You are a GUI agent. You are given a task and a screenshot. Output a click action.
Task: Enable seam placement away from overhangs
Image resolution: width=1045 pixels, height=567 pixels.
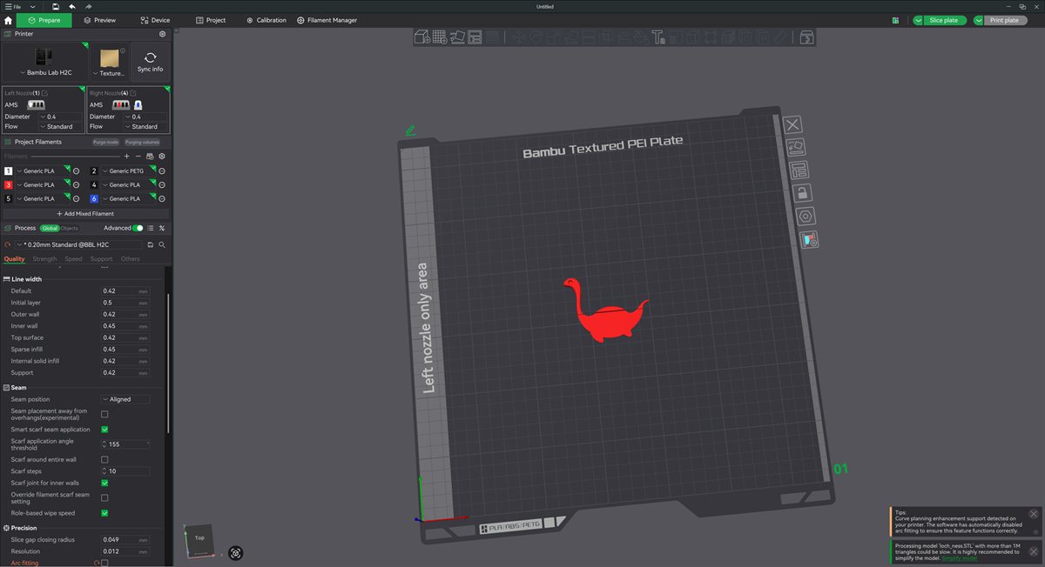(104, 415)
